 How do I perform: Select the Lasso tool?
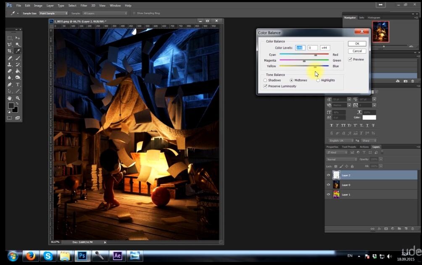pos(10,45)
